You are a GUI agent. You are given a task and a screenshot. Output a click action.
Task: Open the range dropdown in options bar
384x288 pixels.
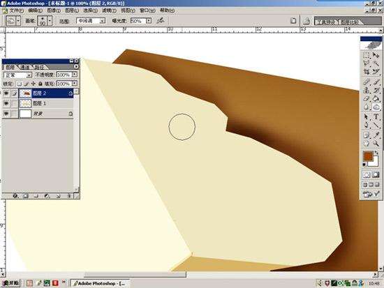[x=91, y=21]
